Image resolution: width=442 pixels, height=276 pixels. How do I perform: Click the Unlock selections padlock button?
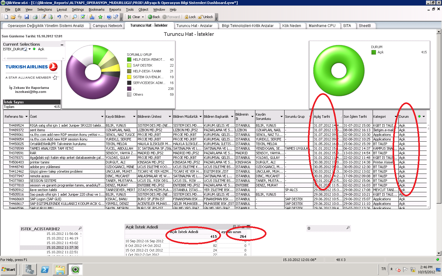[x=206, y=17]
